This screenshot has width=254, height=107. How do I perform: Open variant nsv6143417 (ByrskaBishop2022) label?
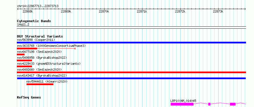pos(42,75)
